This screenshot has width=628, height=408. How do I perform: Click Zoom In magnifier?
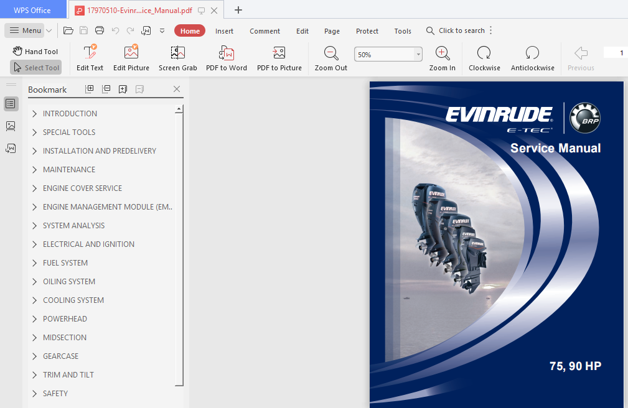point(442,58)
